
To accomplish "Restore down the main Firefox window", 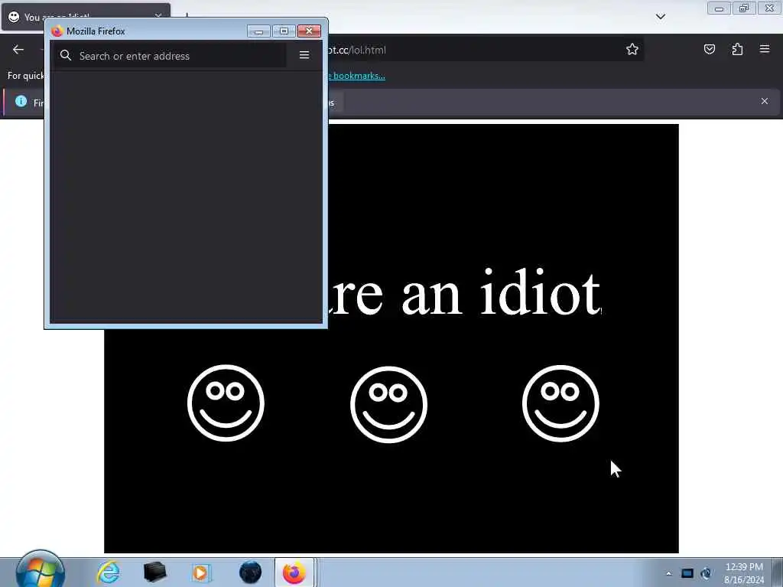I will (x=744, y=8).
